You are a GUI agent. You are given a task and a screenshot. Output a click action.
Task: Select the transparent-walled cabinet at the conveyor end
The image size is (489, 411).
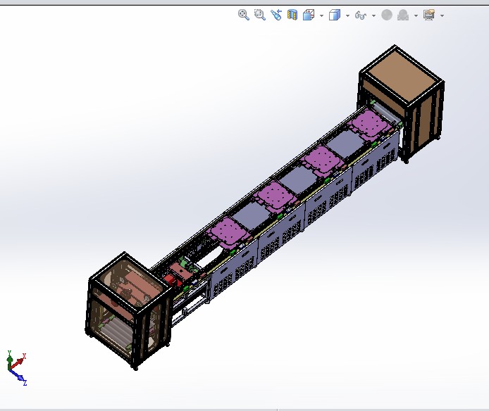[128, 310]
